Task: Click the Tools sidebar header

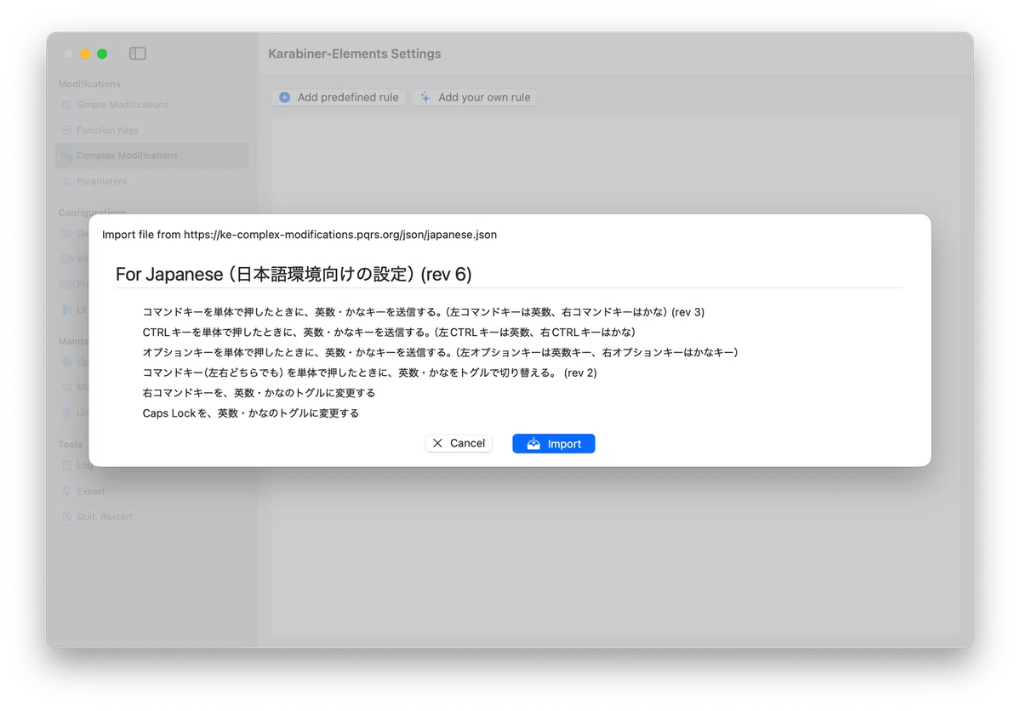Action: pyautogui.click(x=70, y=445)
